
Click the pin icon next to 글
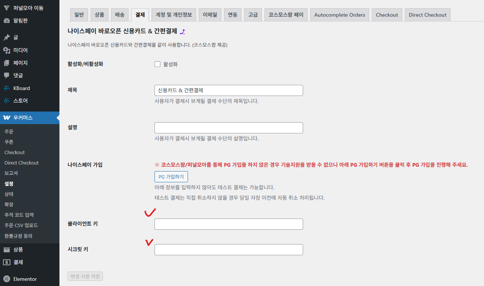(6, 37)
